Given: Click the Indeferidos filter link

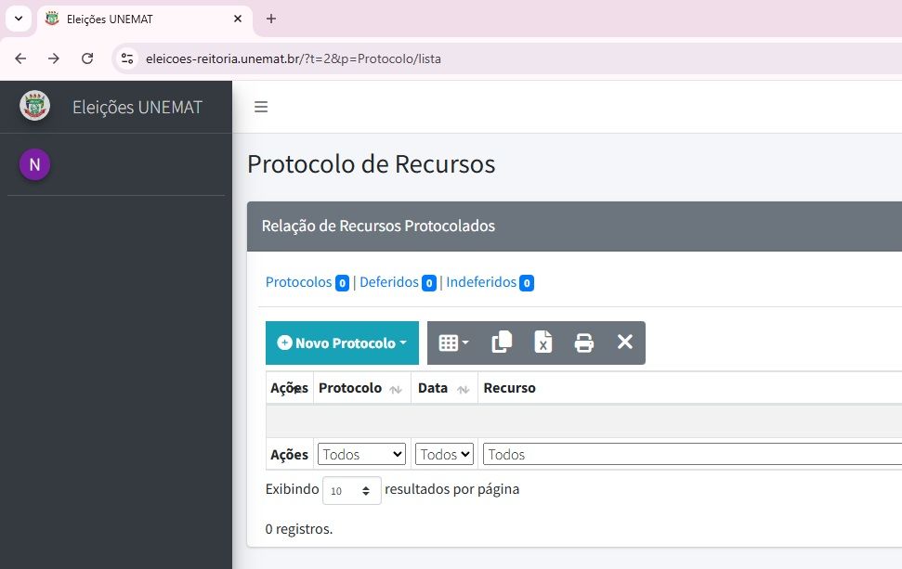Looking at the screenshot, I should pyautogui.click(x=480, y=282).
